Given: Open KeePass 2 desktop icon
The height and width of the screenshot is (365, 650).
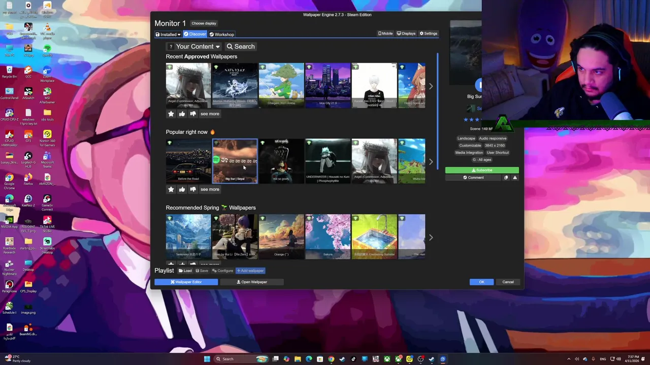Looking at the screenshot, I should pos(28,201).
